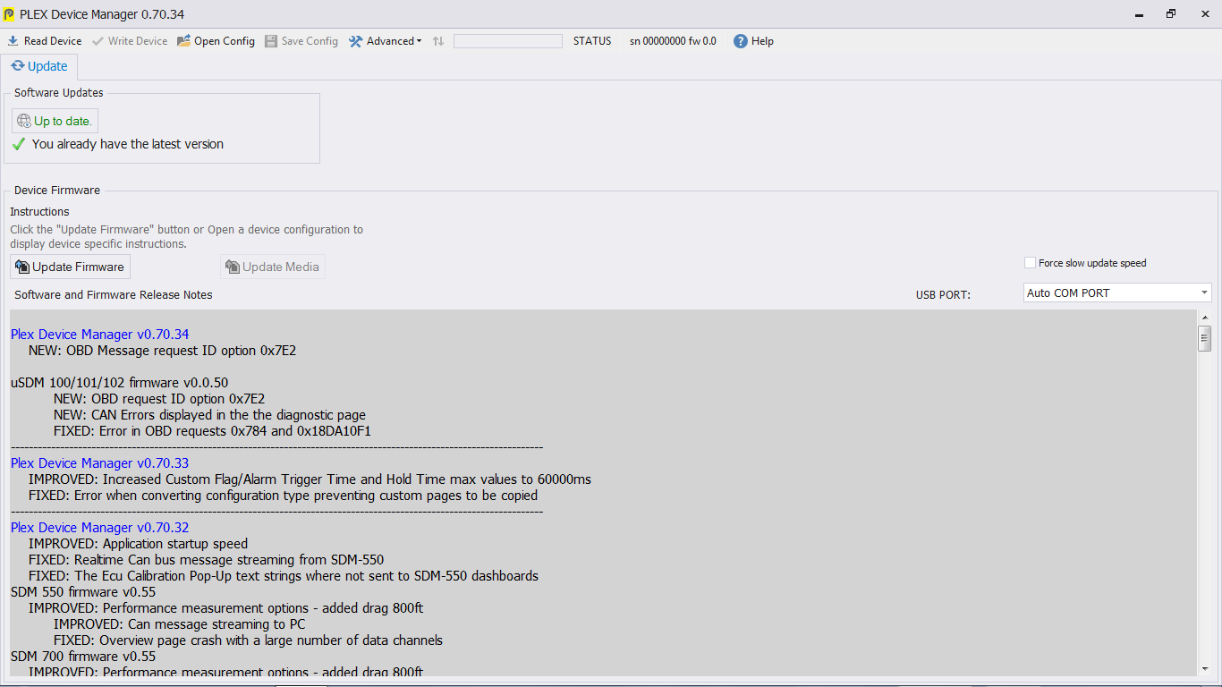The width and height of the screenshot is (1222, 687).
Task: Click Plex Device Manager v0.70.34 heading
Action: 99,335
